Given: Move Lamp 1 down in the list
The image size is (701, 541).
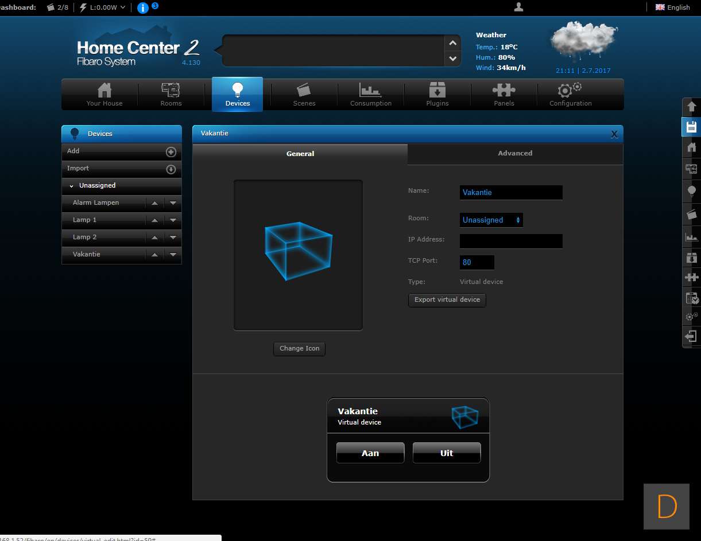Looking at the screenshot, I should [173, 220].
